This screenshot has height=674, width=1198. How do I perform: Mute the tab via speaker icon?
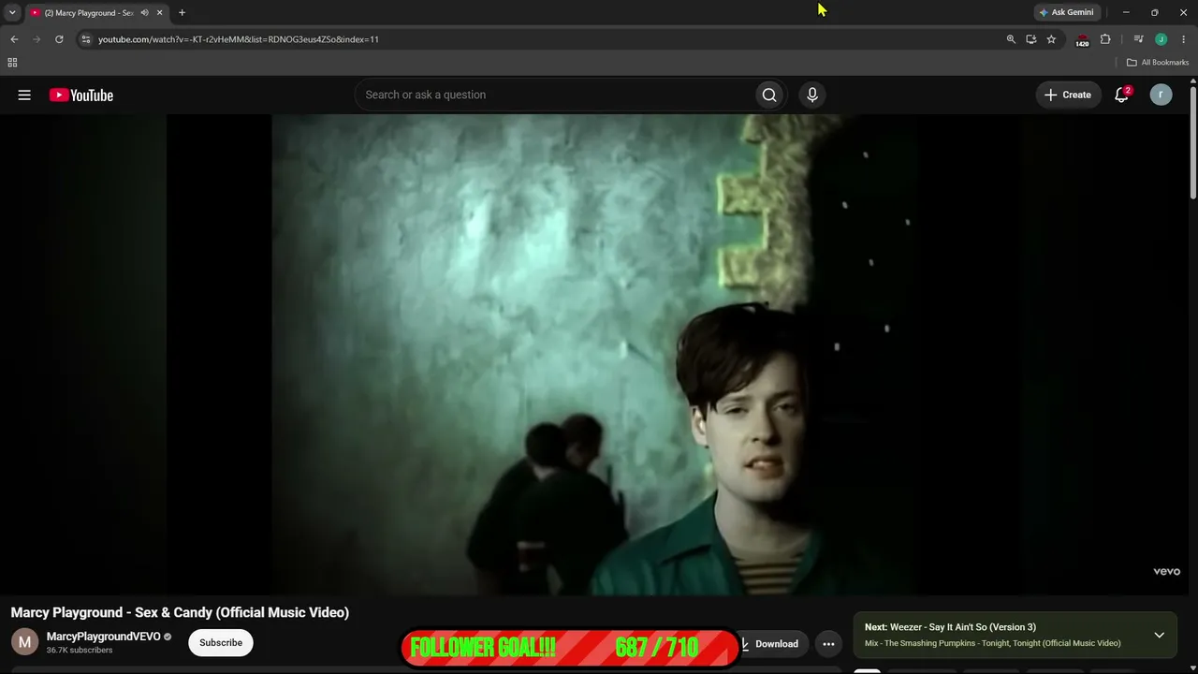[x=144, y=13]
